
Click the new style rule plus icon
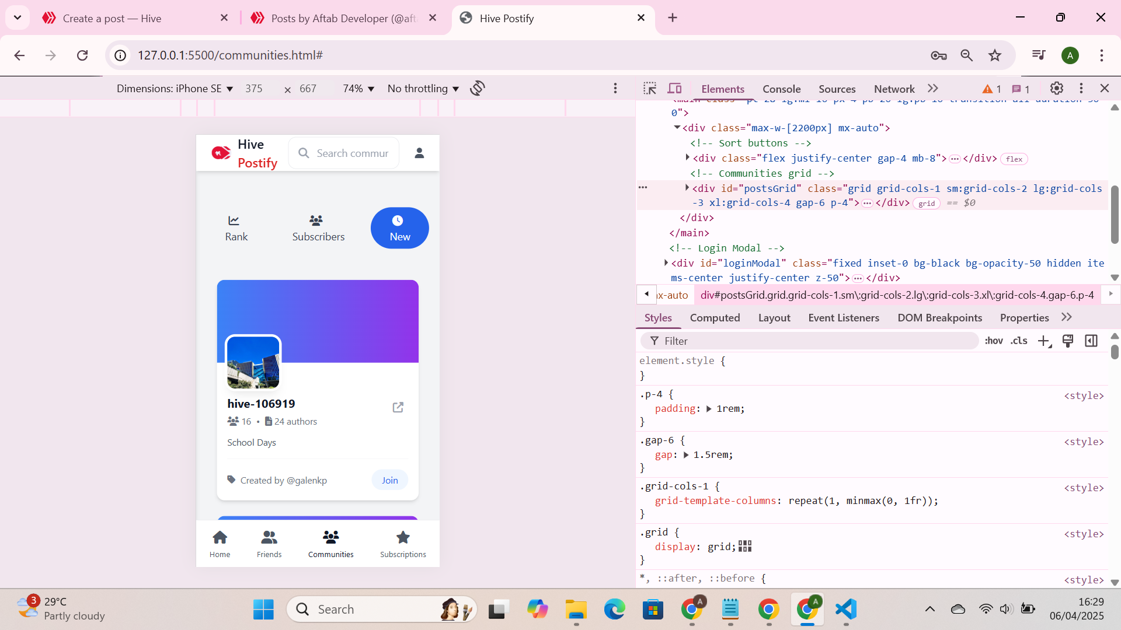point(1044,341)
